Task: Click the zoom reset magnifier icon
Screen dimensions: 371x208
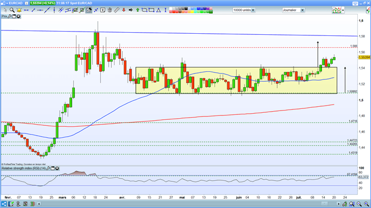Action: [x=352, y=204]
